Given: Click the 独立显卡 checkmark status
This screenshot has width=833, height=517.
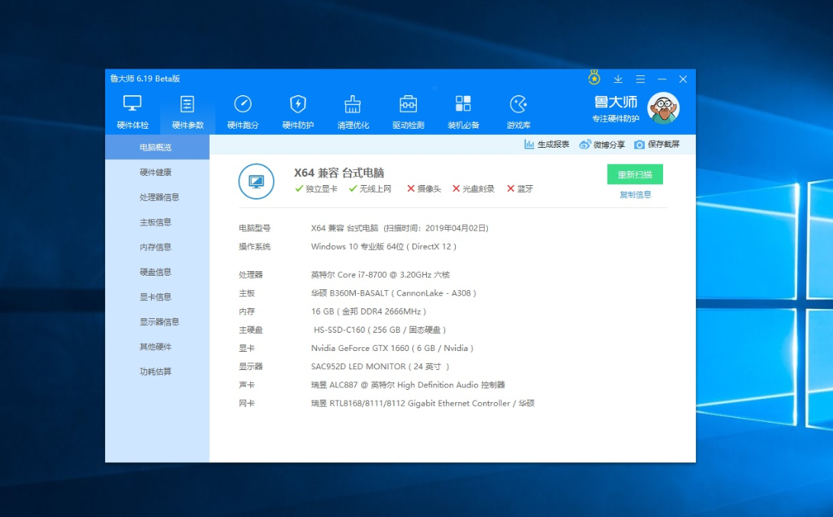Looking at the screenshot, I should (x=316, y=188).
